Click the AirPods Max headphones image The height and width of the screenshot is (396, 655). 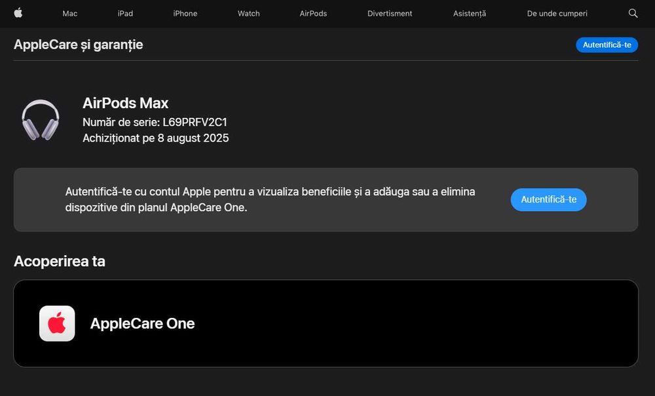point(41,120)
